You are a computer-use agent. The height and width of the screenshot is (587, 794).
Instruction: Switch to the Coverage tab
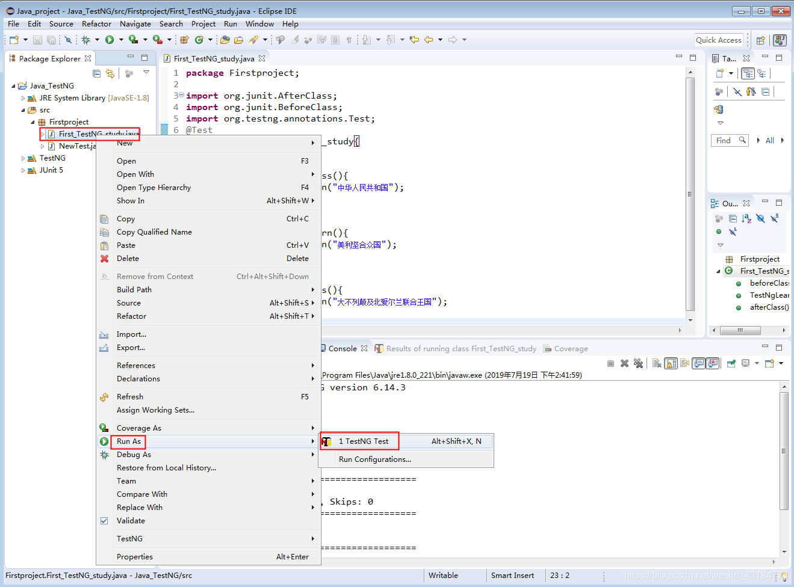point(565,349)
